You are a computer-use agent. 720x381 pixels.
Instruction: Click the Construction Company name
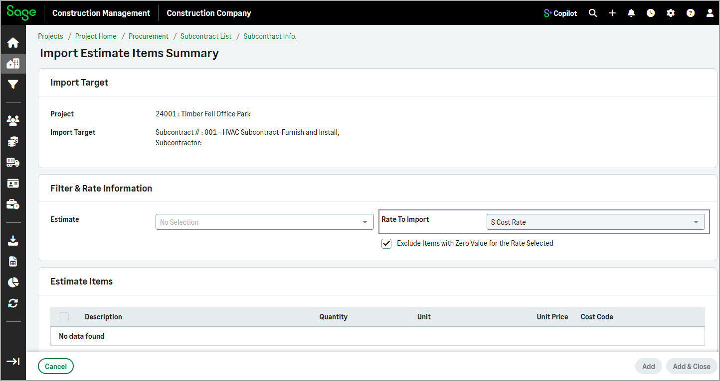coord(209,13)
